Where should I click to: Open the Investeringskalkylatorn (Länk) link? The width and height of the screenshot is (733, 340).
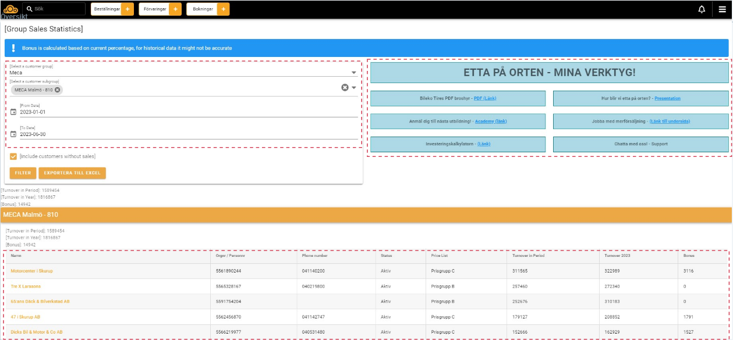click(484, 144)
